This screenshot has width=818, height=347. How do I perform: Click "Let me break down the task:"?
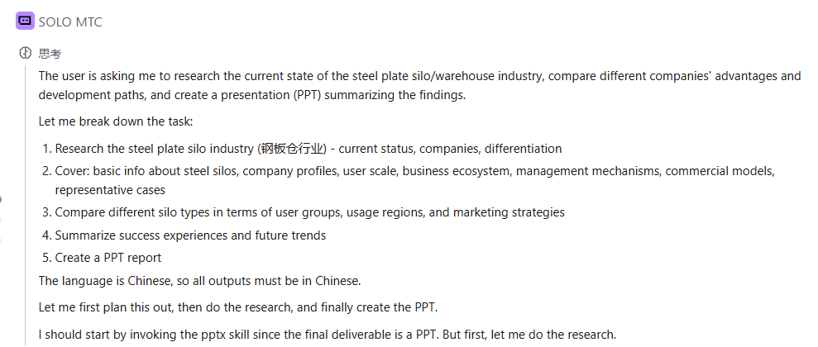(x=116, y=121)
